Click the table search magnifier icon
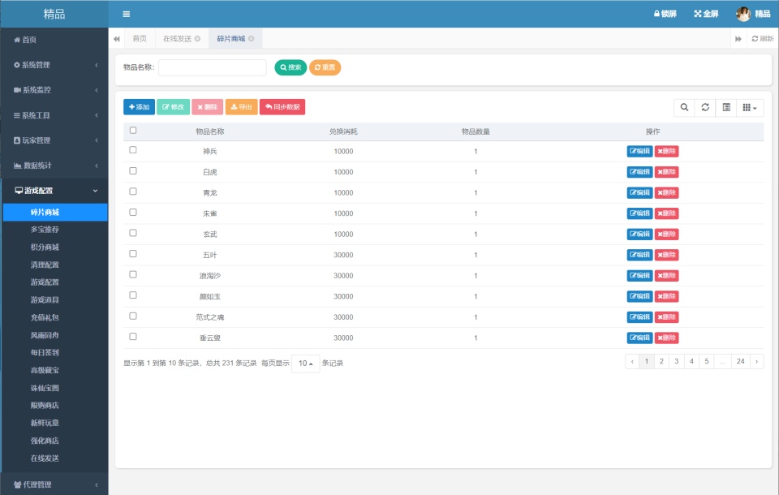Screen dimensions: 779x495 click(x=684, y=107)
